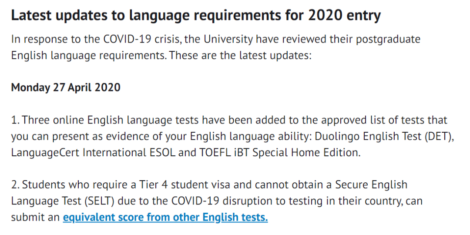Click 'Duolingo English Test (DET)' text

tap(385, 136)
